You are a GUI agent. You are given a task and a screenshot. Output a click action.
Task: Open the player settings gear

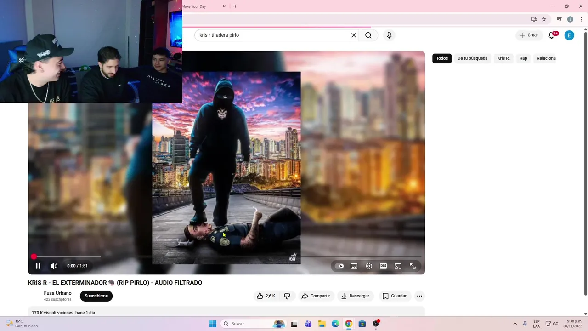coord(368,266)
